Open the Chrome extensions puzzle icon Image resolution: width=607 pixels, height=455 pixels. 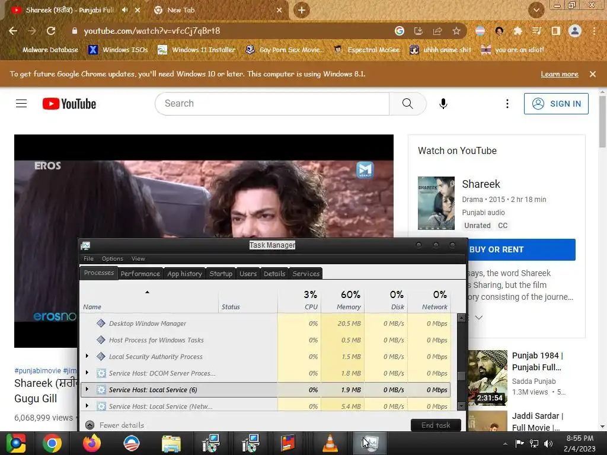[517, 31]
